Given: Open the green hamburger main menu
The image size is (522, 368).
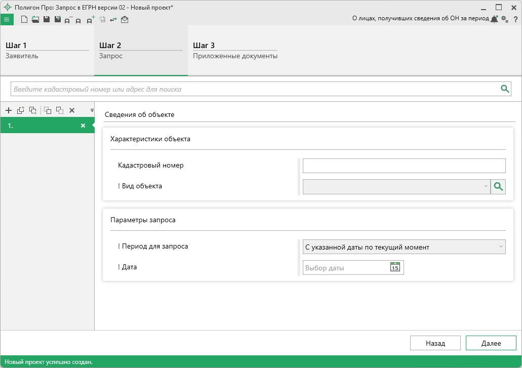Looking at the screenshot, I should click(7, 20).
